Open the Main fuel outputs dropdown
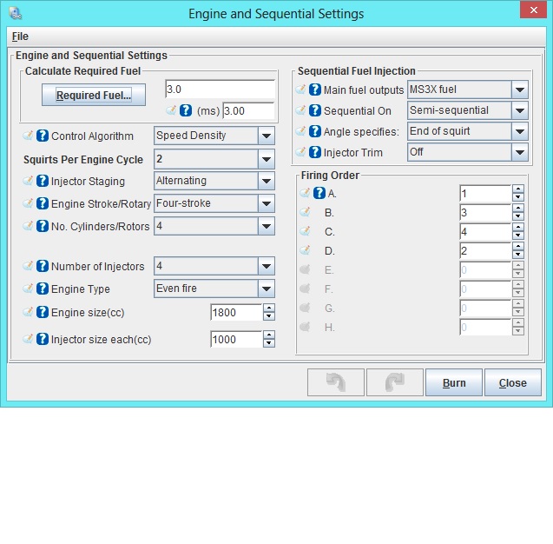This screenshot has width=553, height=544. [x=520, y=90]
